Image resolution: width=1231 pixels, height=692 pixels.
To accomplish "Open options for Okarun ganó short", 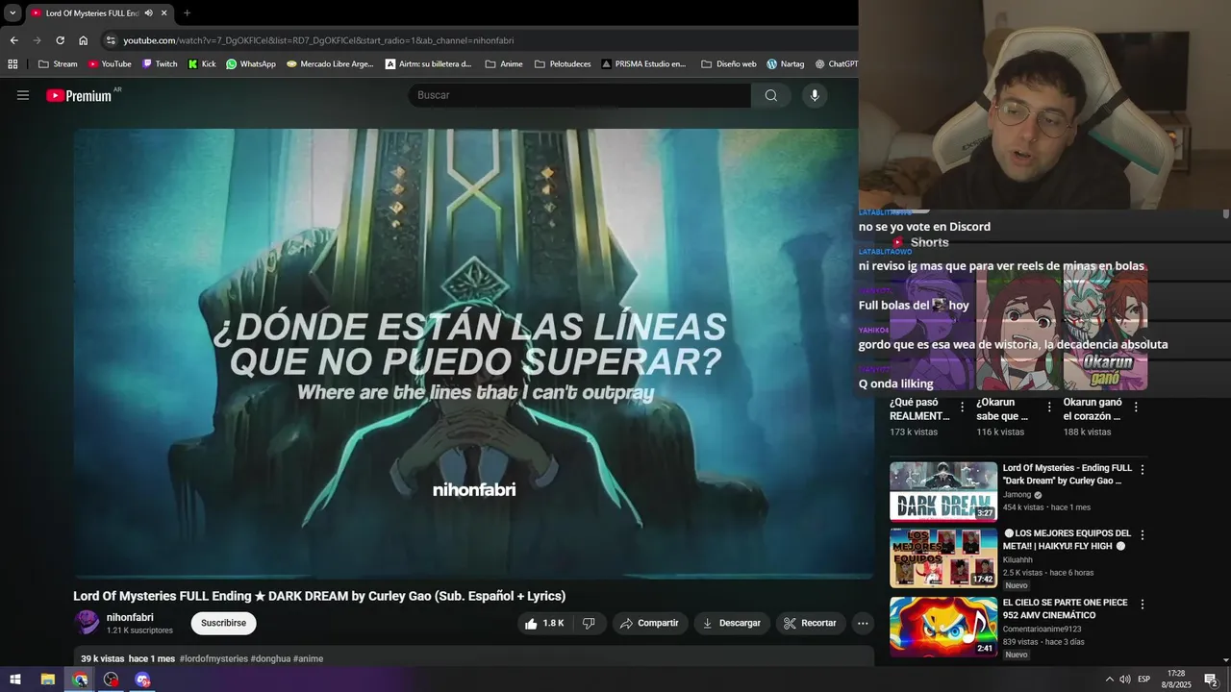I will (x=1136, y=408).
